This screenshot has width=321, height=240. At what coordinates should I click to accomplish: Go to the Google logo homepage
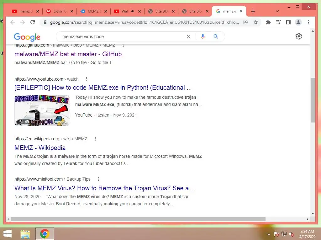click(27, 37)
